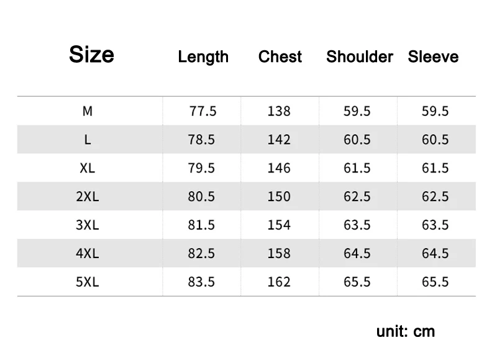Viewport: 497px width, 358px height.
Task: Select chest value 142
Action: tap(279, 140)
